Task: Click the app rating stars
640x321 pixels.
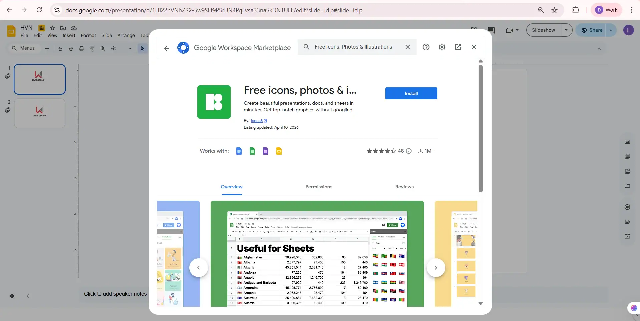Action: click(382, 151)
